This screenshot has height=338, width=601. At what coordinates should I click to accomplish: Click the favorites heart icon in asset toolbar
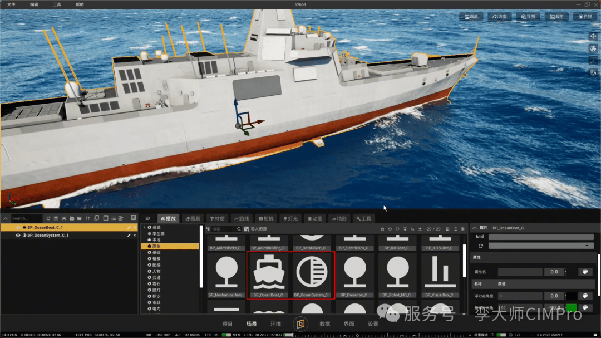coord(397,229)
